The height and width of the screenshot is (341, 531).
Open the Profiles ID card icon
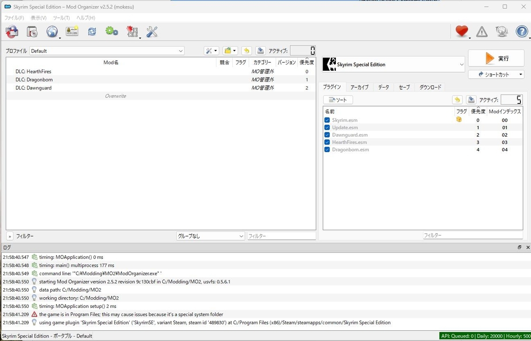[x=72, y=31]
